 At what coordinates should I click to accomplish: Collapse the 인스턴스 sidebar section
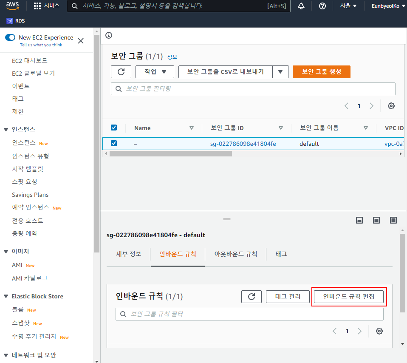pos(6,129)
